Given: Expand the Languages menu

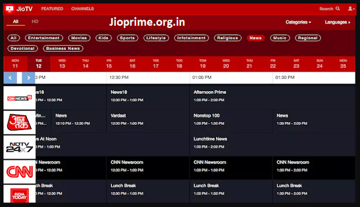Looking at the screenshot, I should (337, 22).
